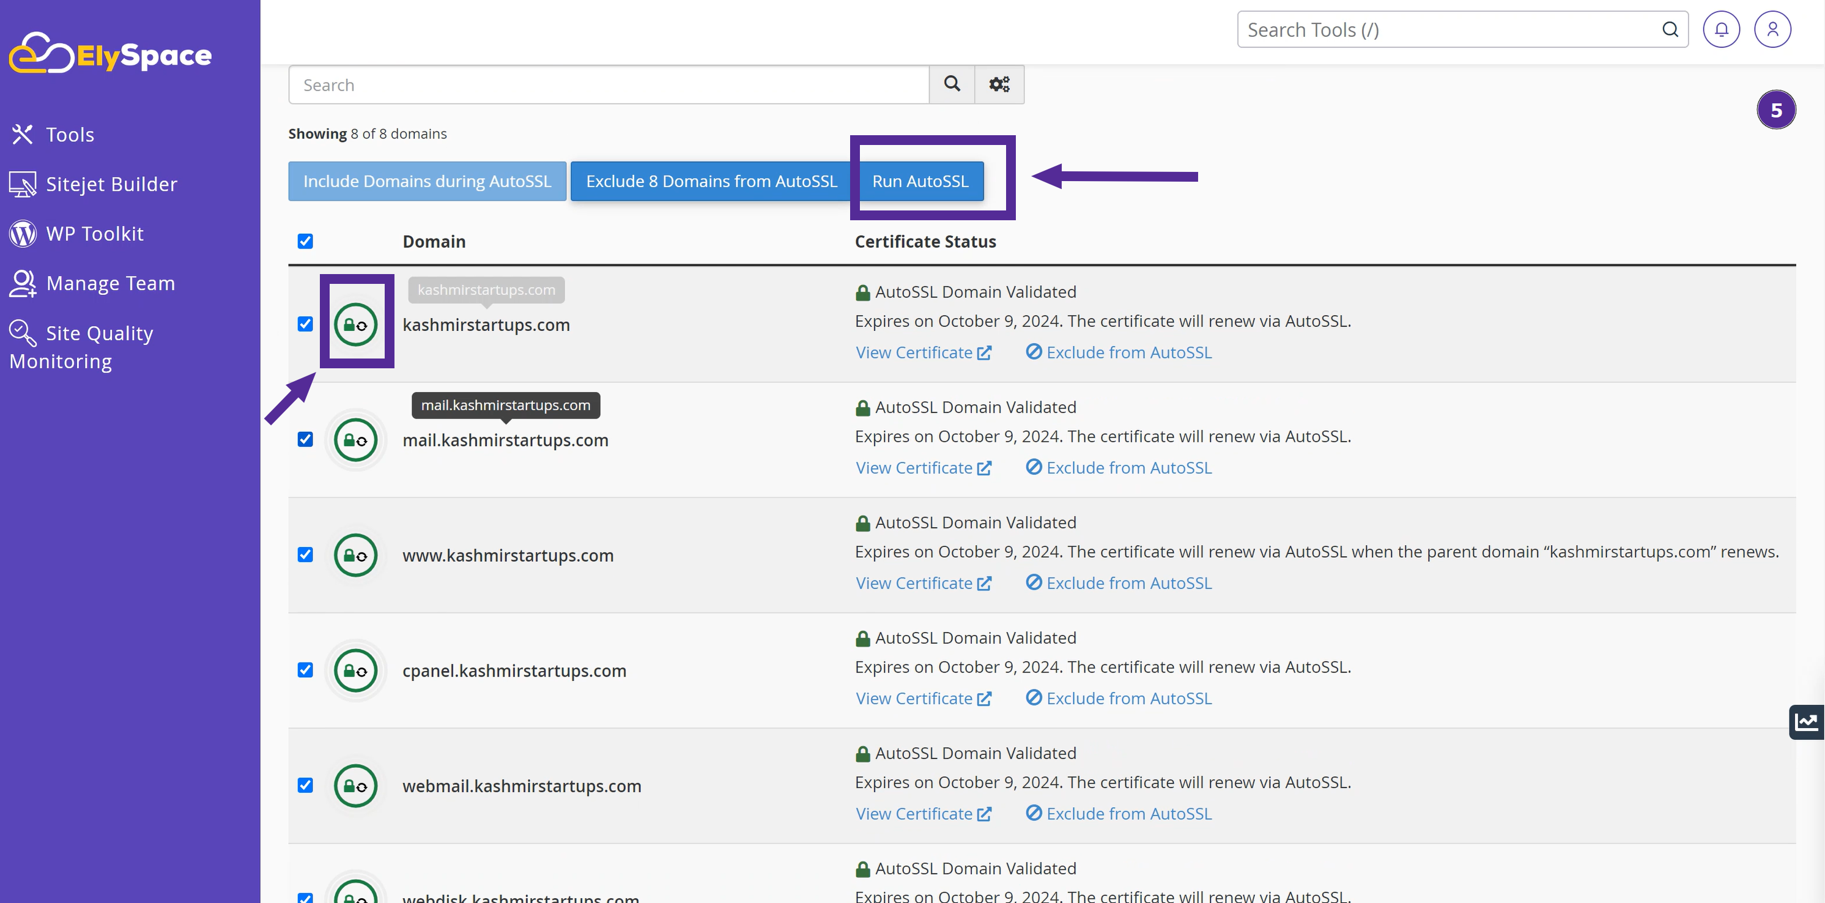Viewport: 1825px width, 903px height.
Task: Focus the domain Search input field
Action: [x=609, y=84]
